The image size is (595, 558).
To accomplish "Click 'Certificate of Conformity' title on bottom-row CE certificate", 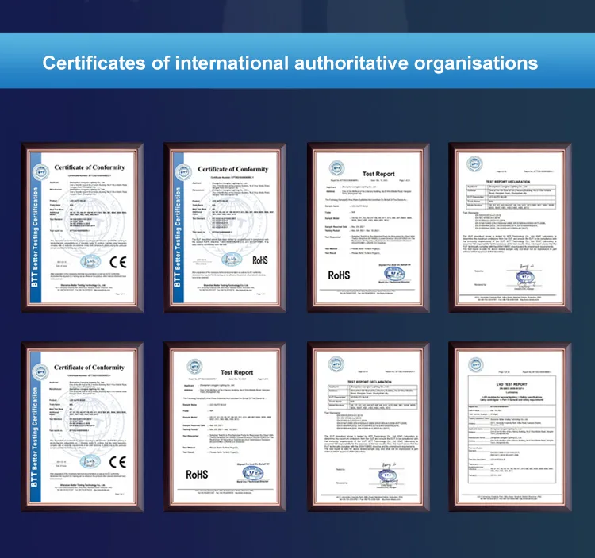I will (x=89, y=368).
